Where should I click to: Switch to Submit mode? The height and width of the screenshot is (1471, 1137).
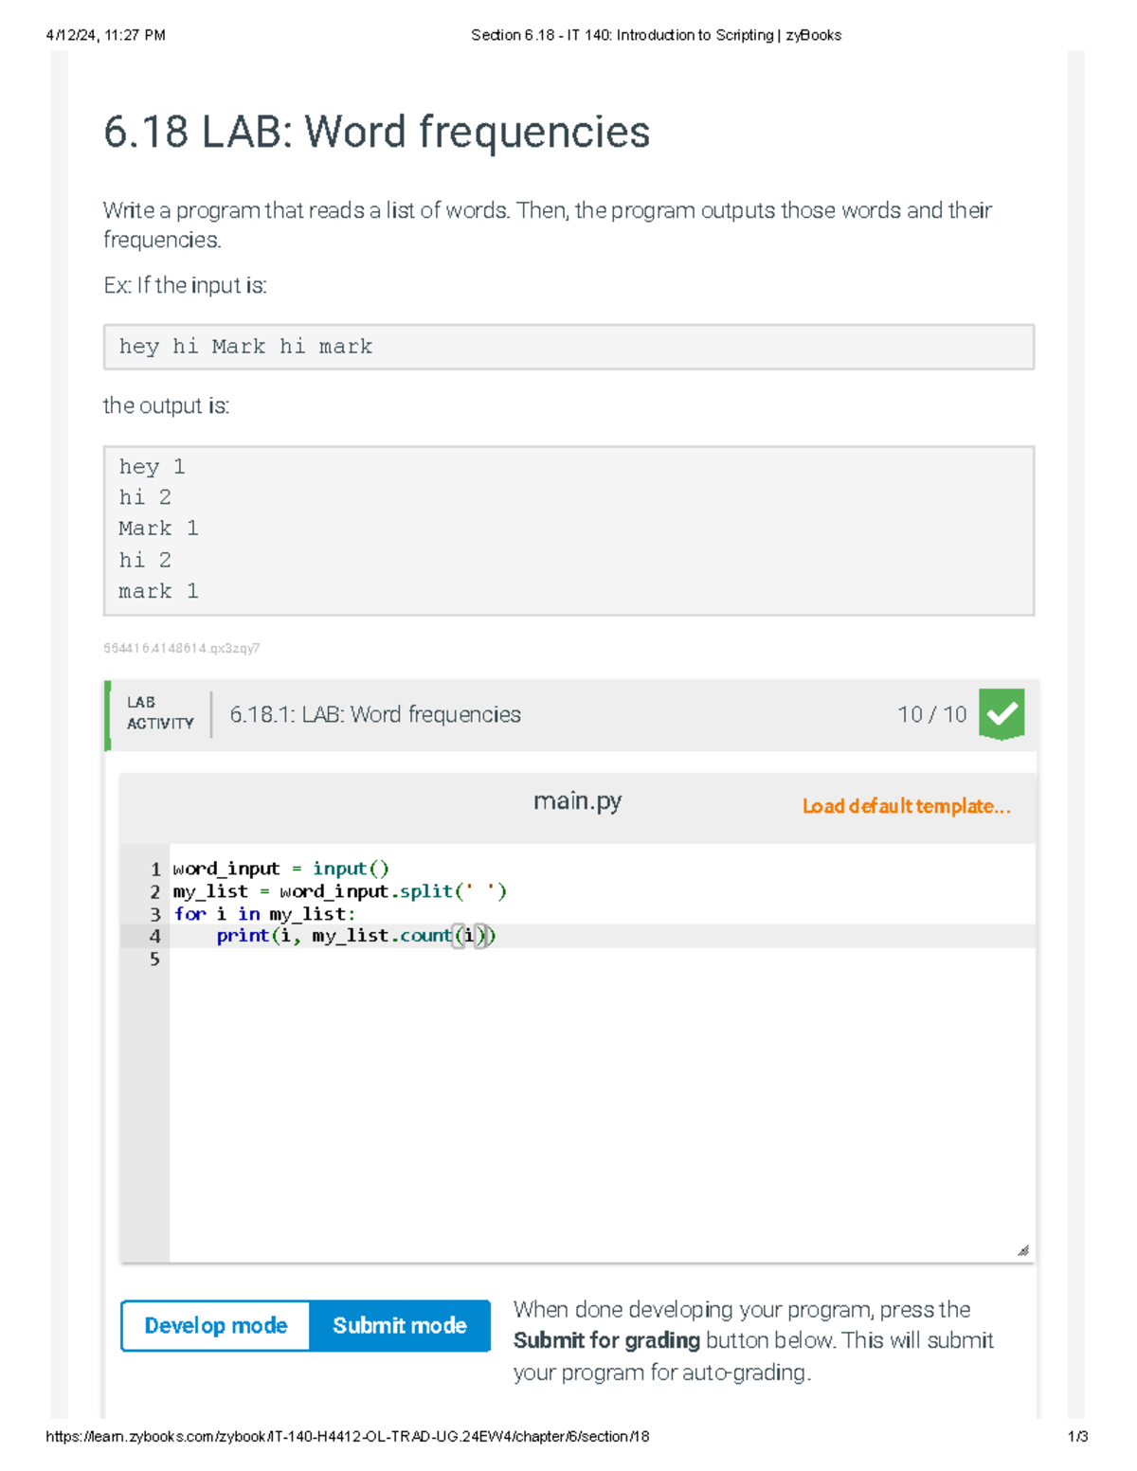coord(399,1325)
